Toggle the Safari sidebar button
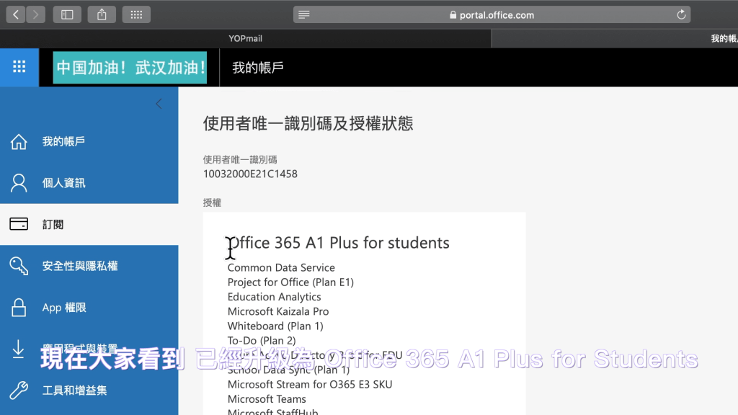This screenshot has height=415, width=738. click(67, 14)
